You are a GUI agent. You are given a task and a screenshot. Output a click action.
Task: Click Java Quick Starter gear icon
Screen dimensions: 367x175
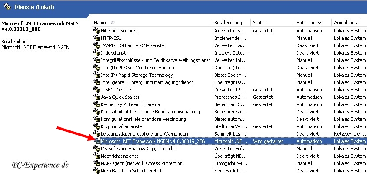pyautogui.click(x=96, y=97)
